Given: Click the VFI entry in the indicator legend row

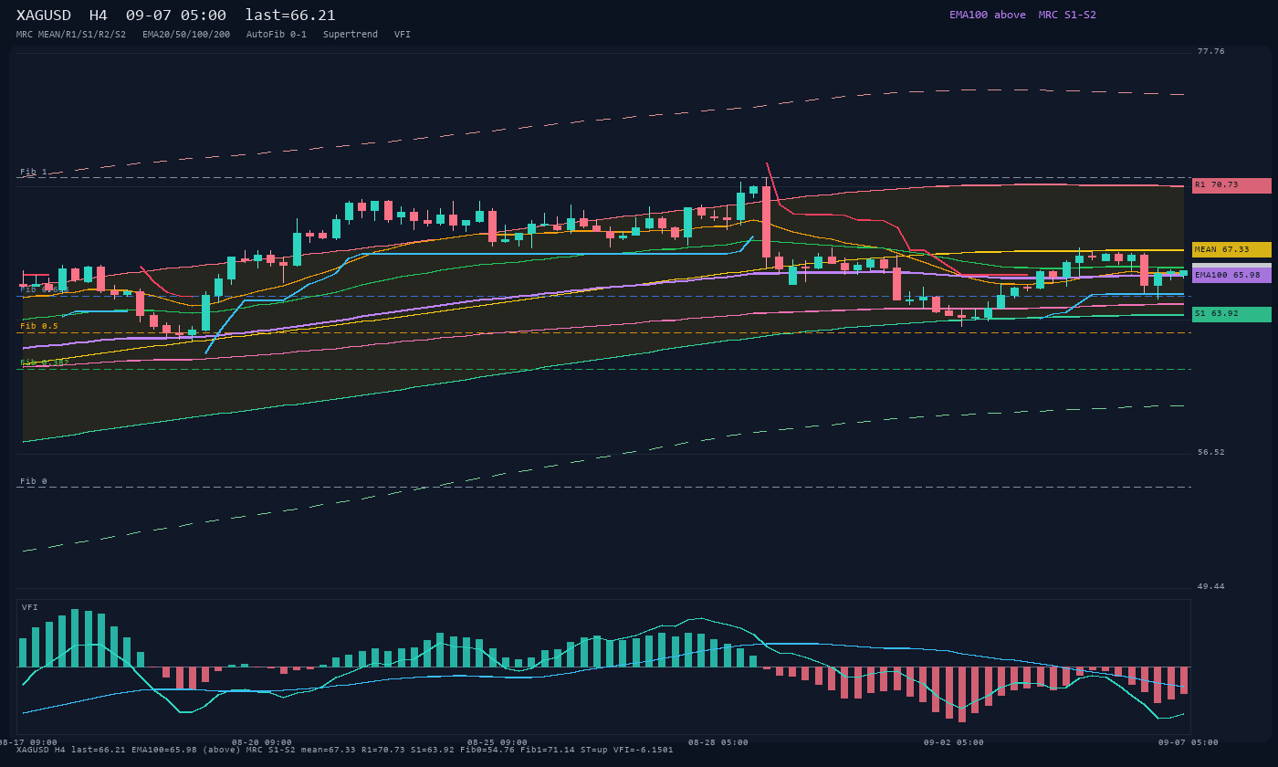Looking at the screenshot, I should [403, 35].
